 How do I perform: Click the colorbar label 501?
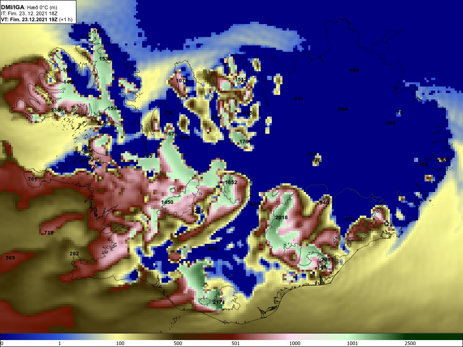(235, 343)
